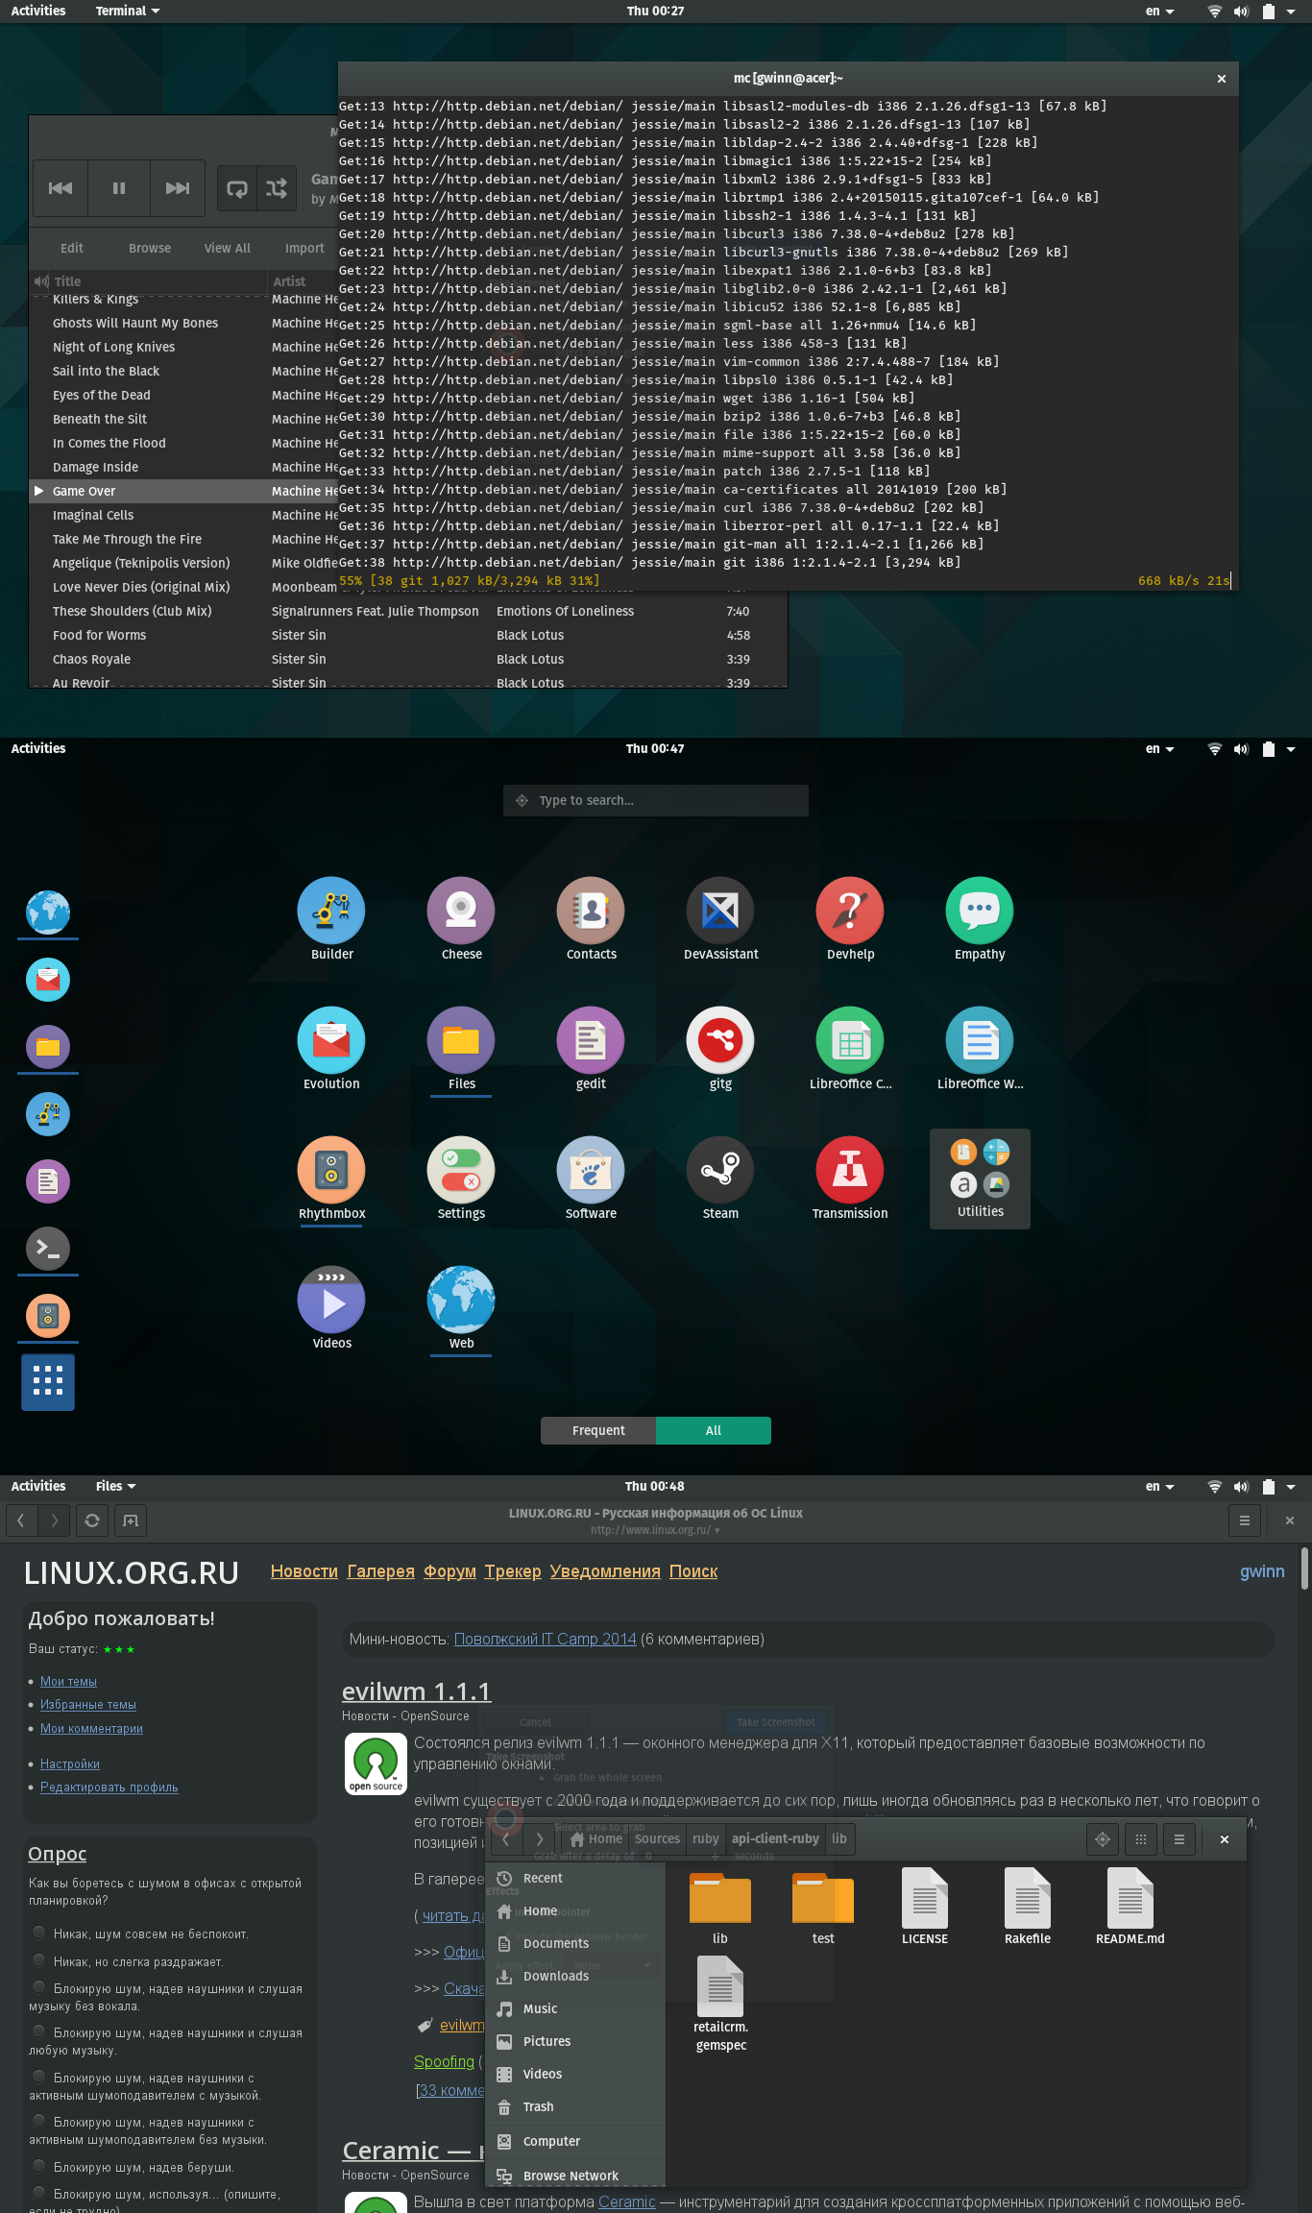Expand the system menu arrow in the Thu 00:48 bar
Viewport: 1312px width, 2213px height.
click(x=1291, y=1487)
